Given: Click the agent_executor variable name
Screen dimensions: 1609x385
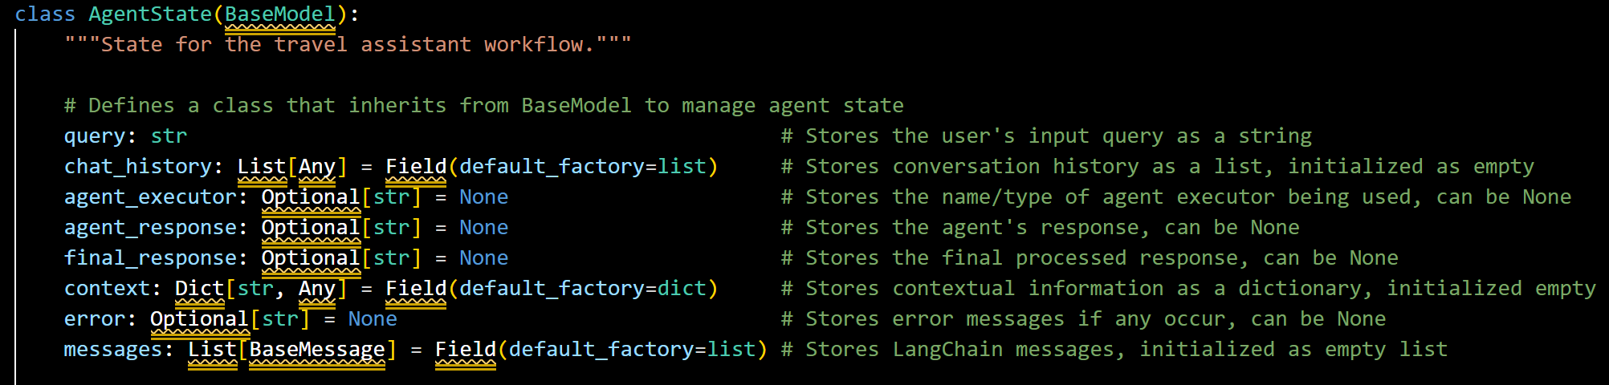Looking at the screenshot, I should point(150,197).
